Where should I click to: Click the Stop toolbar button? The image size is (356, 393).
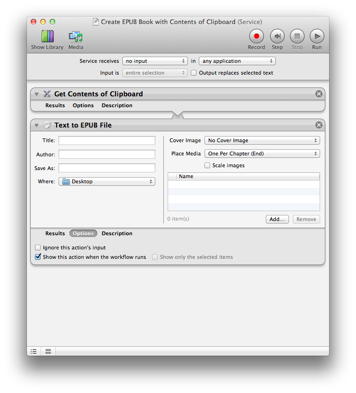297,36
